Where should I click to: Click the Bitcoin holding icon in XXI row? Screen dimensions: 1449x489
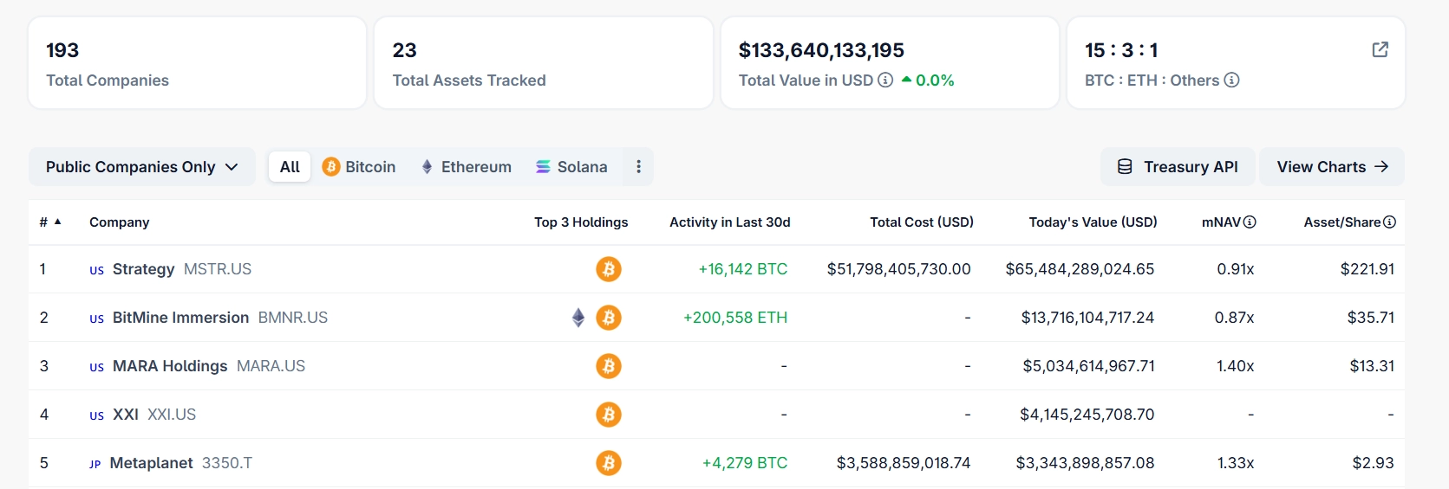click(x=608, y=415)
